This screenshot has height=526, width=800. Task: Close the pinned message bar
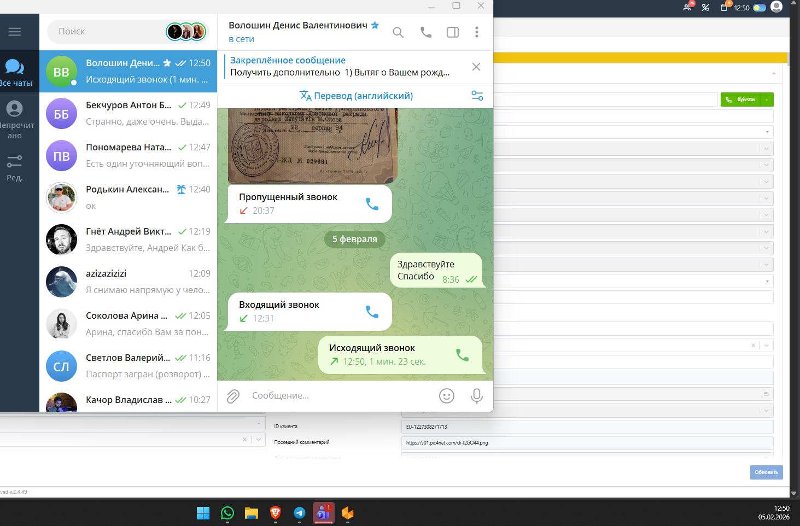(x=476, y=67)
